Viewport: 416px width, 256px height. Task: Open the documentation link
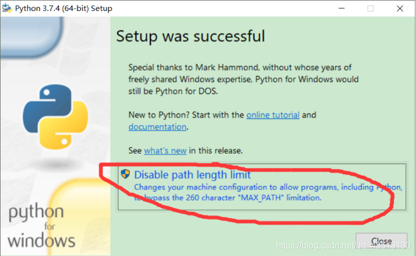[x=157, y=127]
